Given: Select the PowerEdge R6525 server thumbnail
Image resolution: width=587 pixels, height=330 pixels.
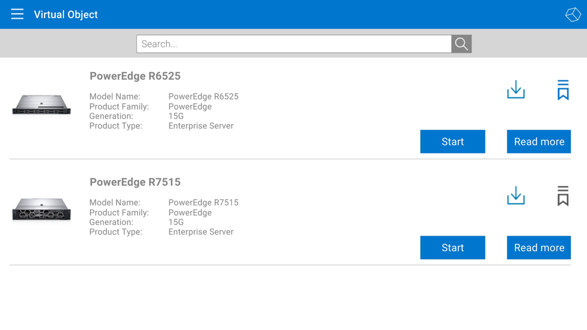Looking at the screenshot, I should point(42,105).
